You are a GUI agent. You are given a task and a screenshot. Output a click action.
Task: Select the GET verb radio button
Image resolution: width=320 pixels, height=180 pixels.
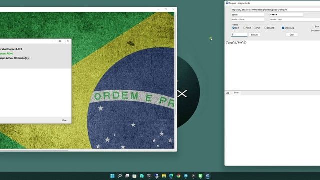point(233,28)
